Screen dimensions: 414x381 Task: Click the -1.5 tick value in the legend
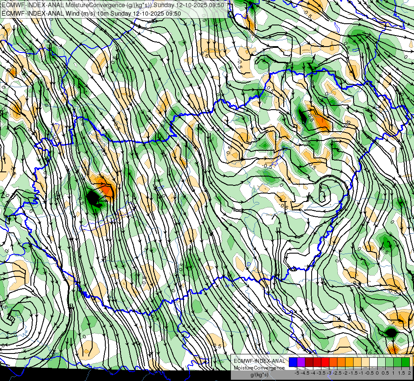tap(353, 373)
